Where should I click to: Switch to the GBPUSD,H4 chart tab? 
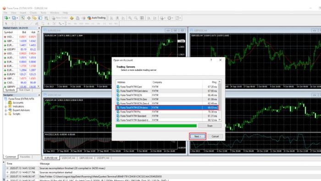click(x=86, y=158)
